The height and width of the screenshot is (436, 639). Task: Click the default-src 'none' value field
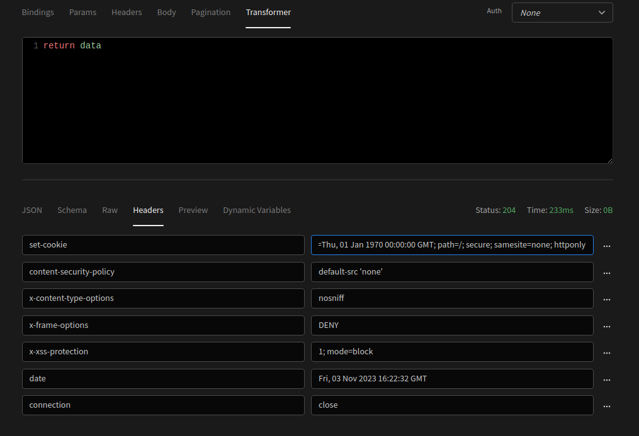click(452, 271)
